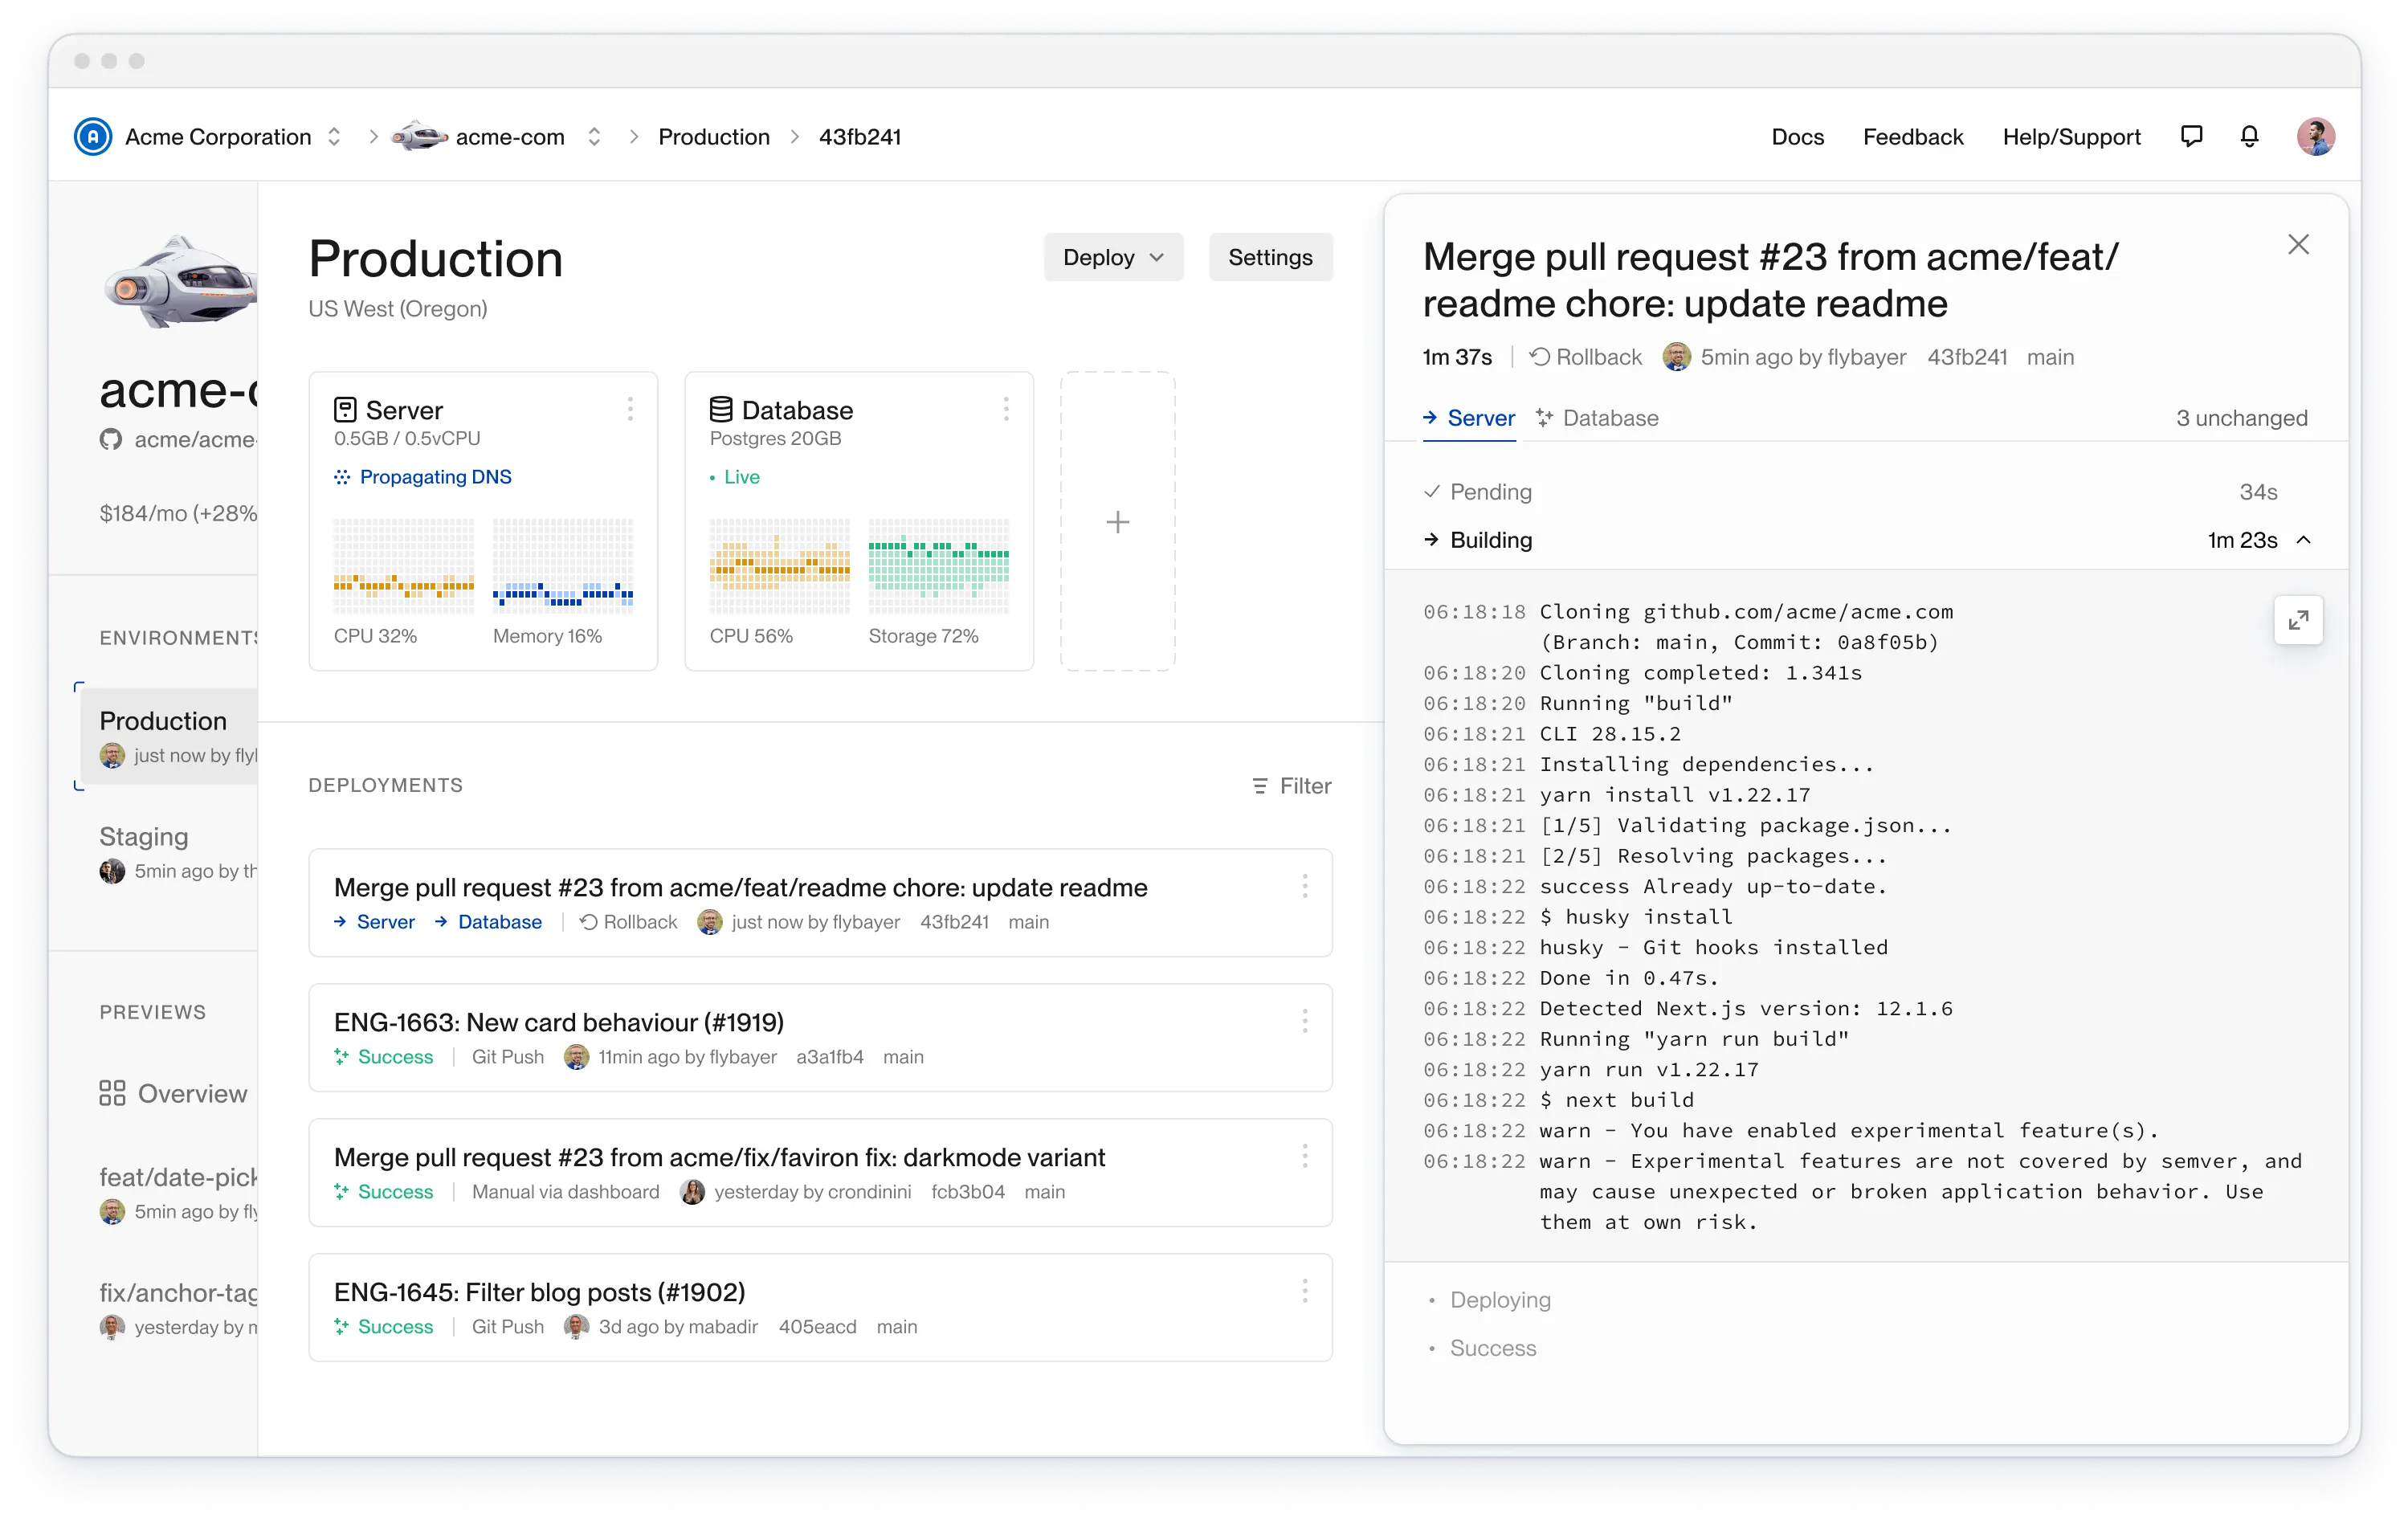2408x1518 pixels.
Task: Select the Production environment in sidebar
Action: (169, 736)
